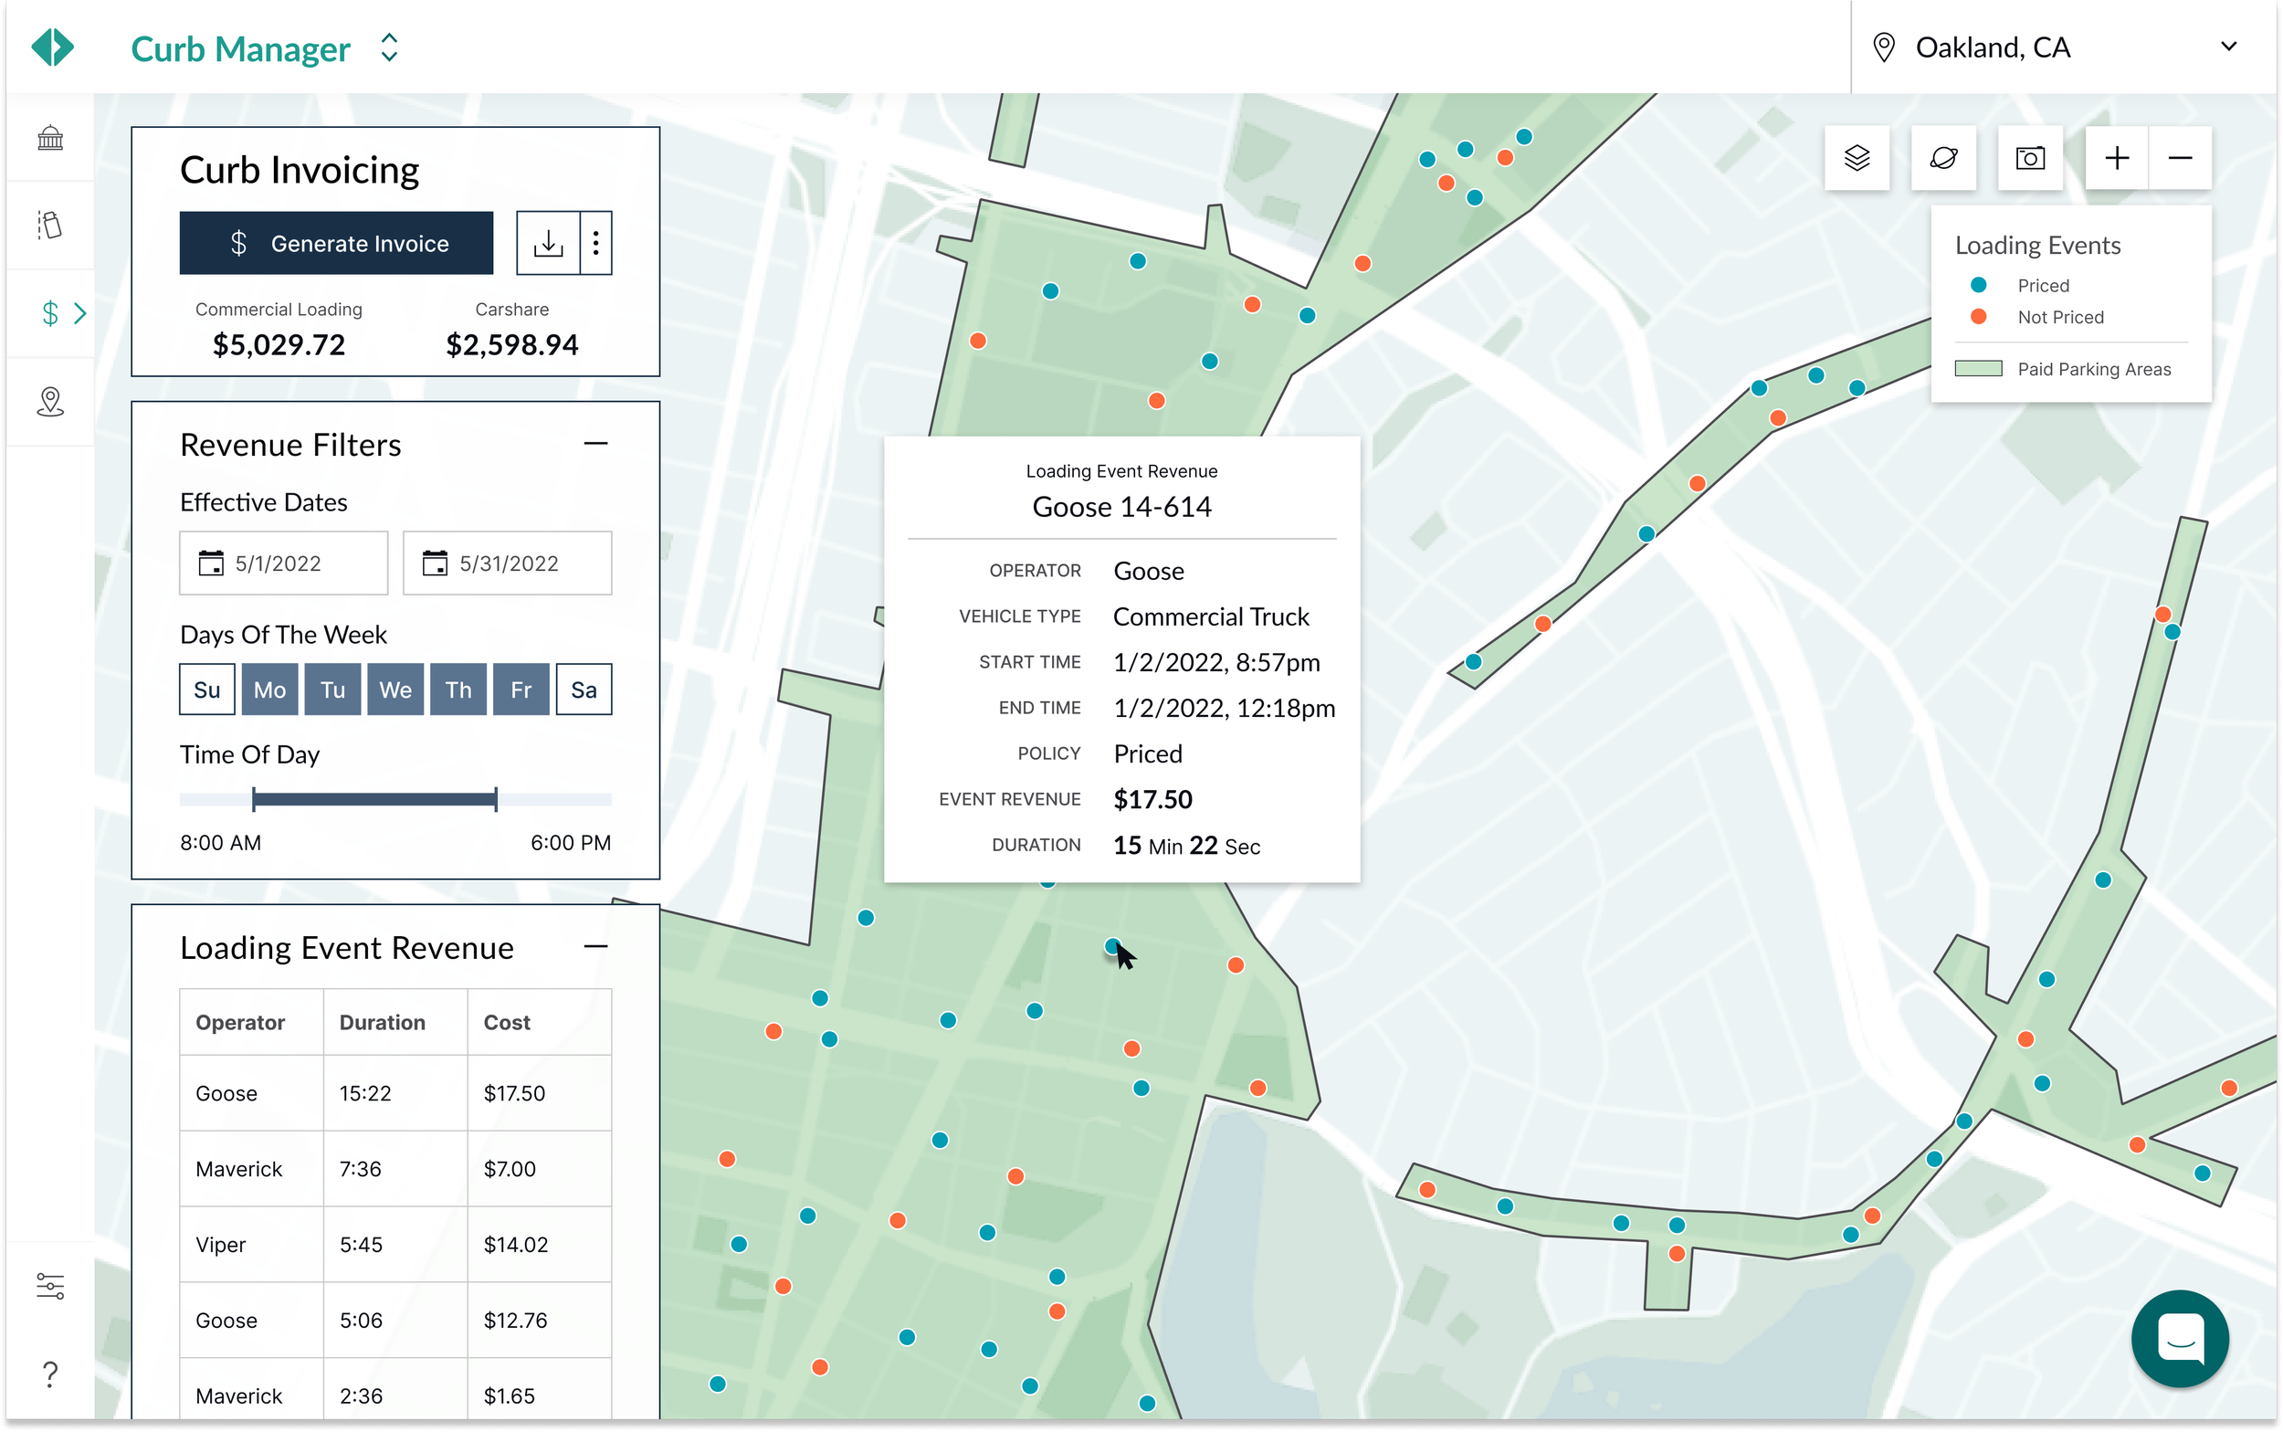Zoom in the map with plus button
Viewport: 2283px width, 1432px height.
(x=2117, y=158)
